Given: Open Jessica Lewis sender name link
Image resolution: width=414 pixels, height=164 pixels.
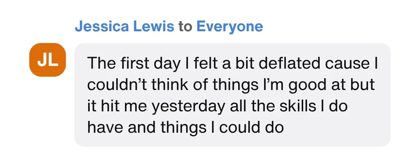Looking at the screenshot, I should 124,27.
